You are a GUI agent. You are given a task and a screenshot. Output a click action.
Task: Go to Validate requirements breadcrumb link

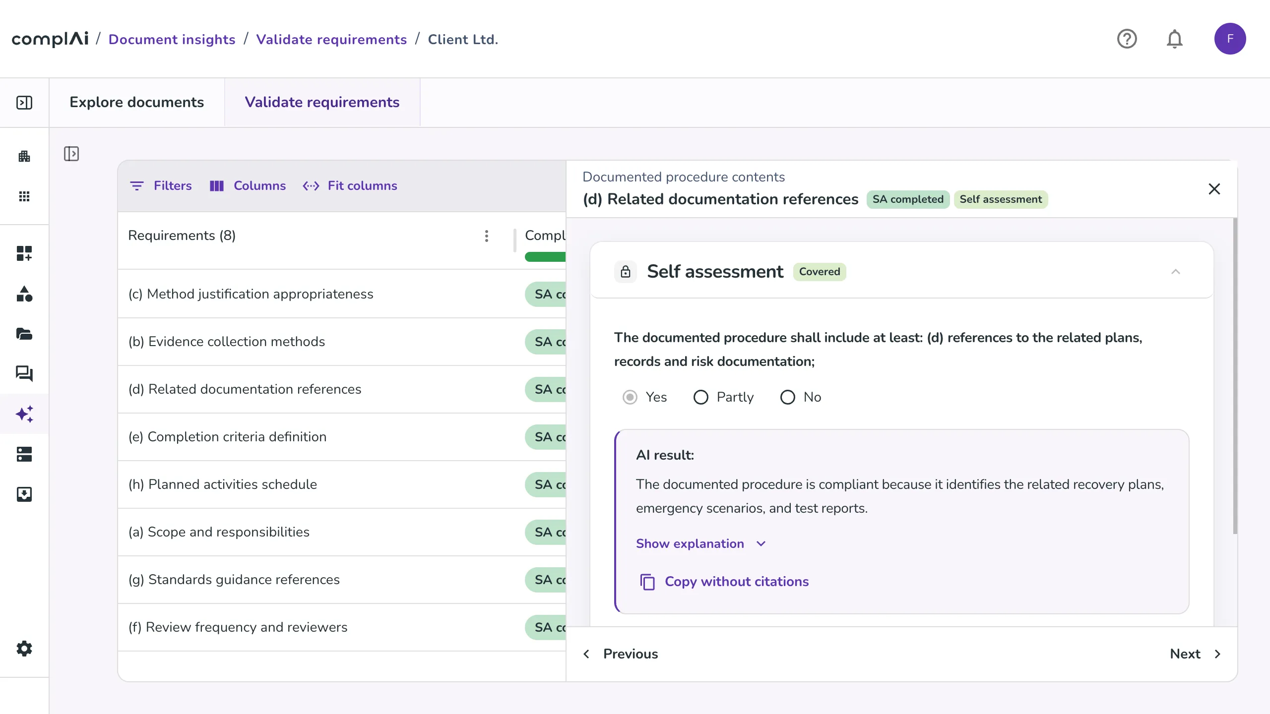331,39
